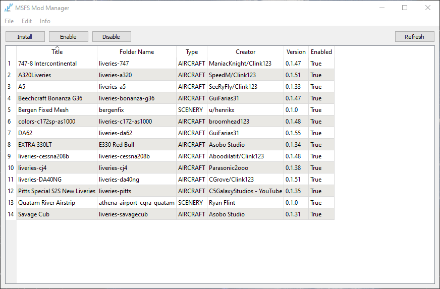Click the bergenfix folder name cell
This screenshot has width=440, height=289.
point(137,110)
